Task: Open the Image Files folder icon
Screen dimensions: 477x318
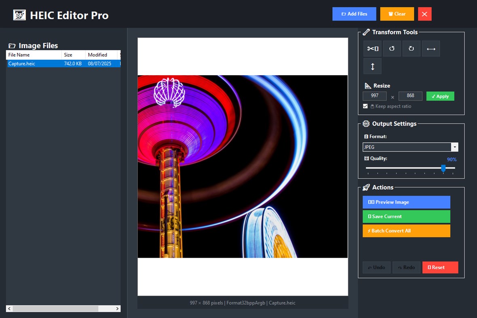Action: [12, 45]
